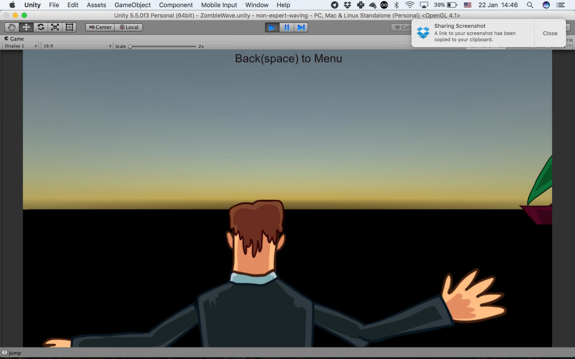Open Spotlight search magnifier
575x359 pixels.
[x=530, y=5]
